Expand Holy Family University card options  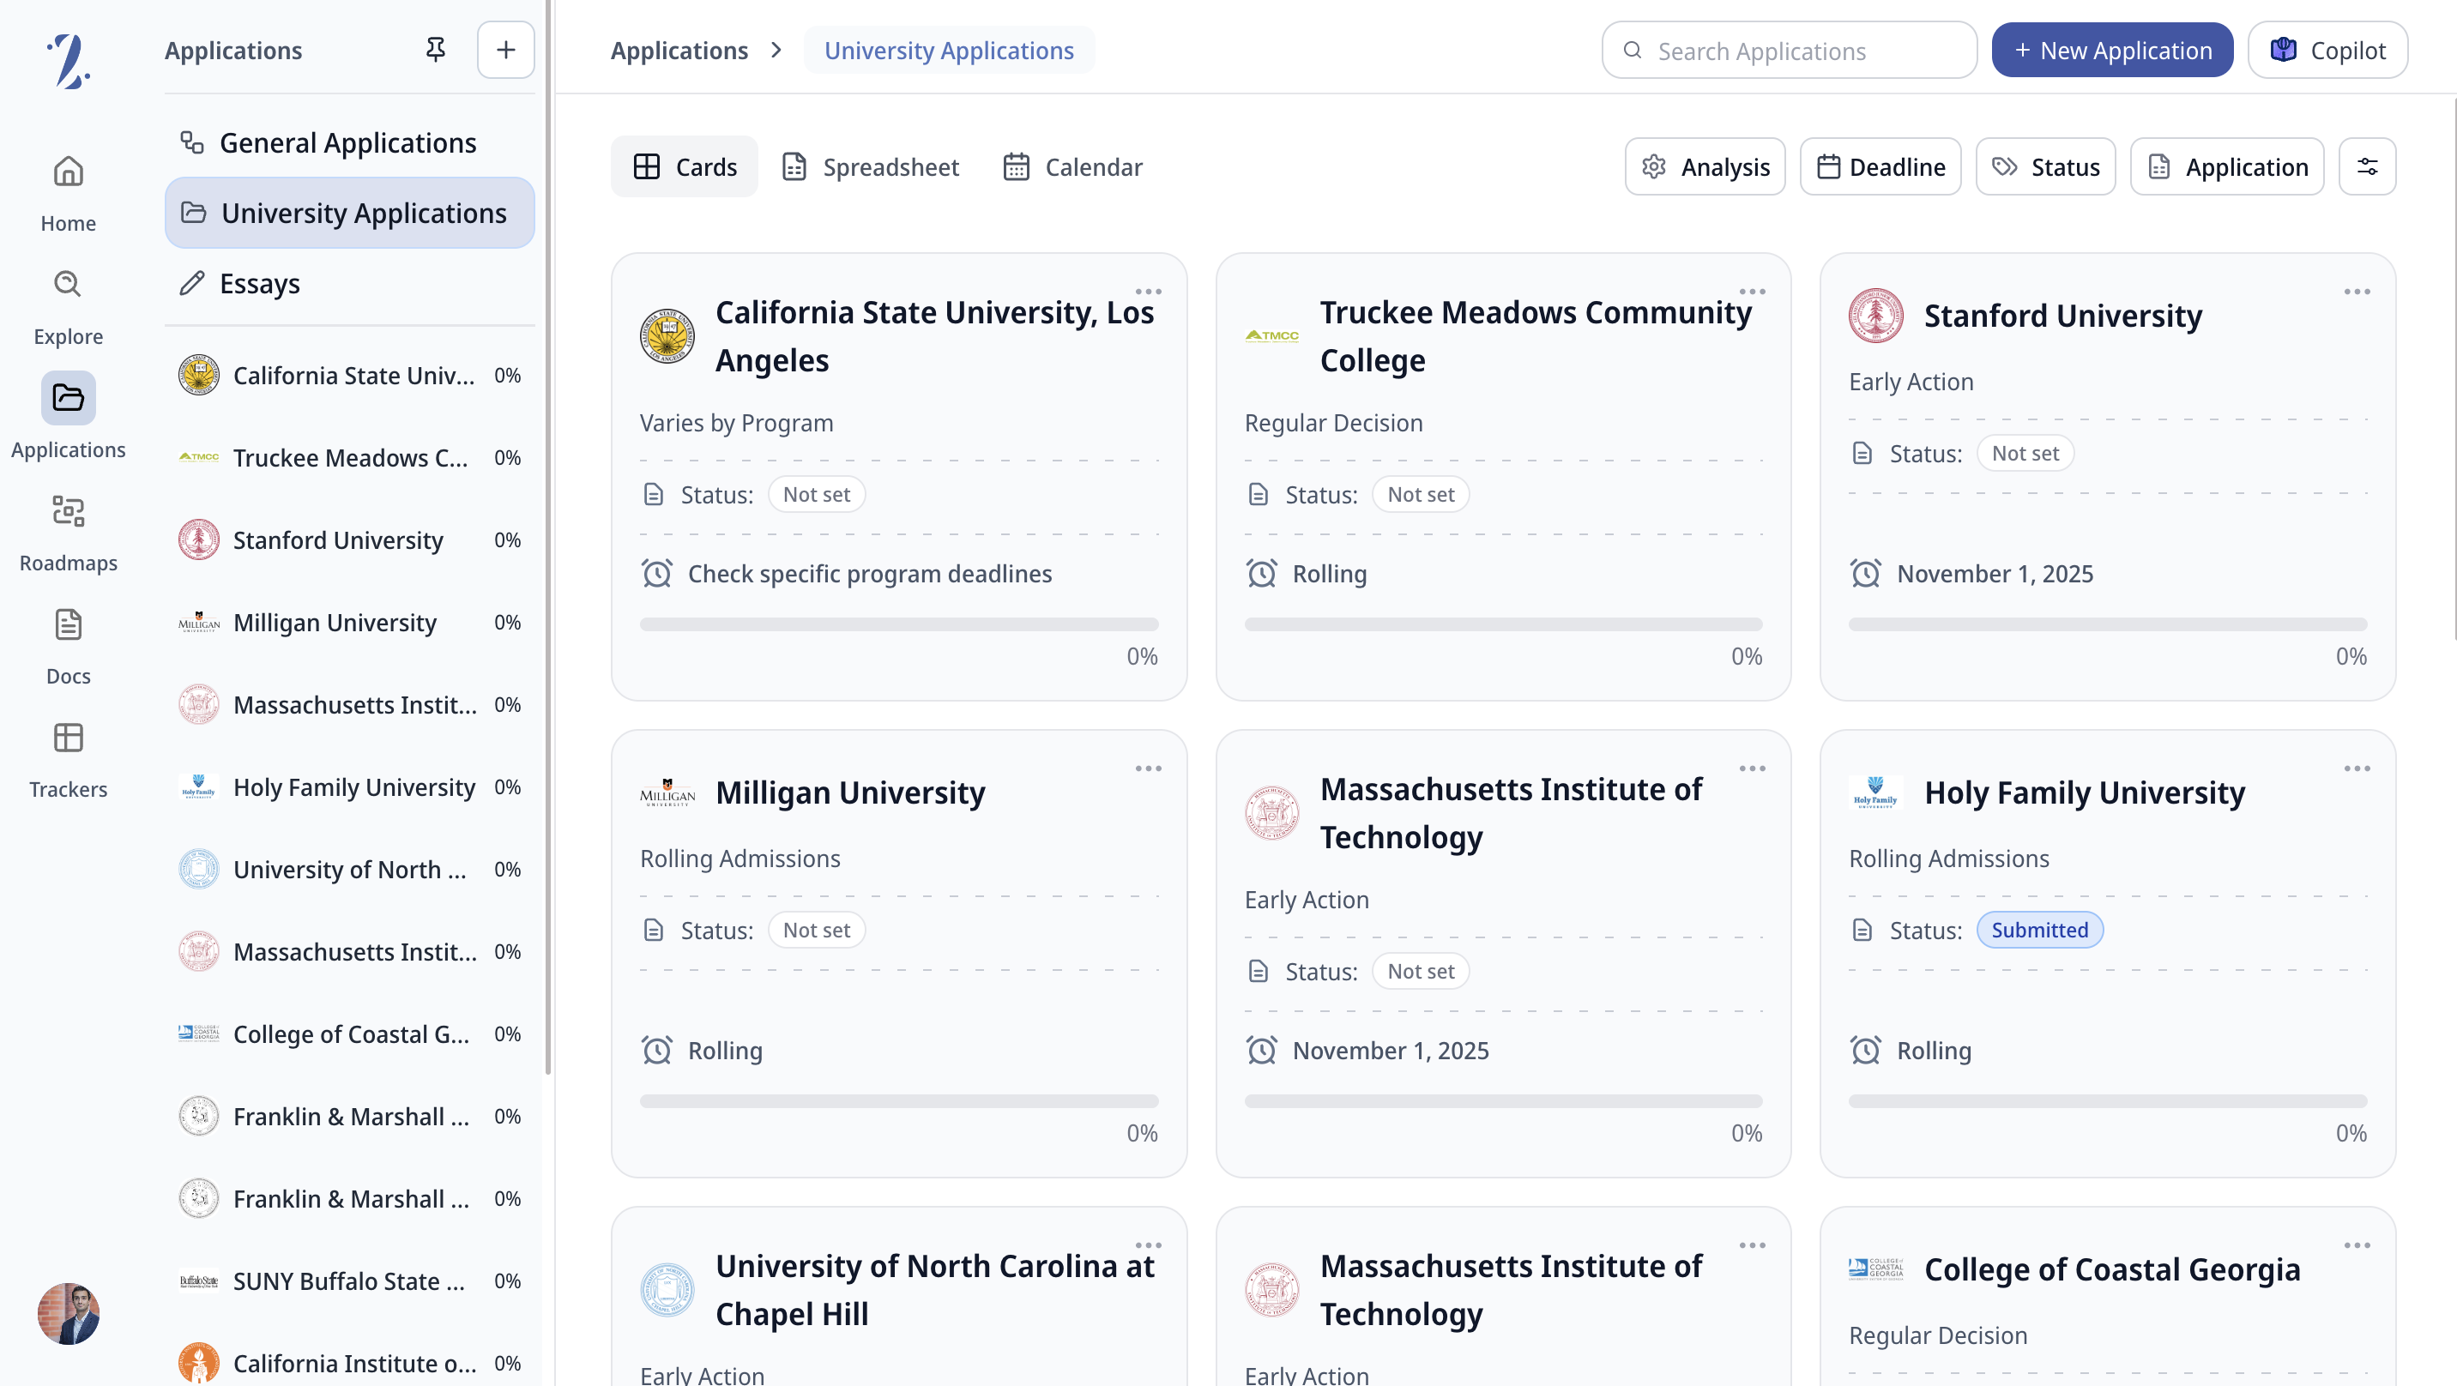coord(2356,768)
